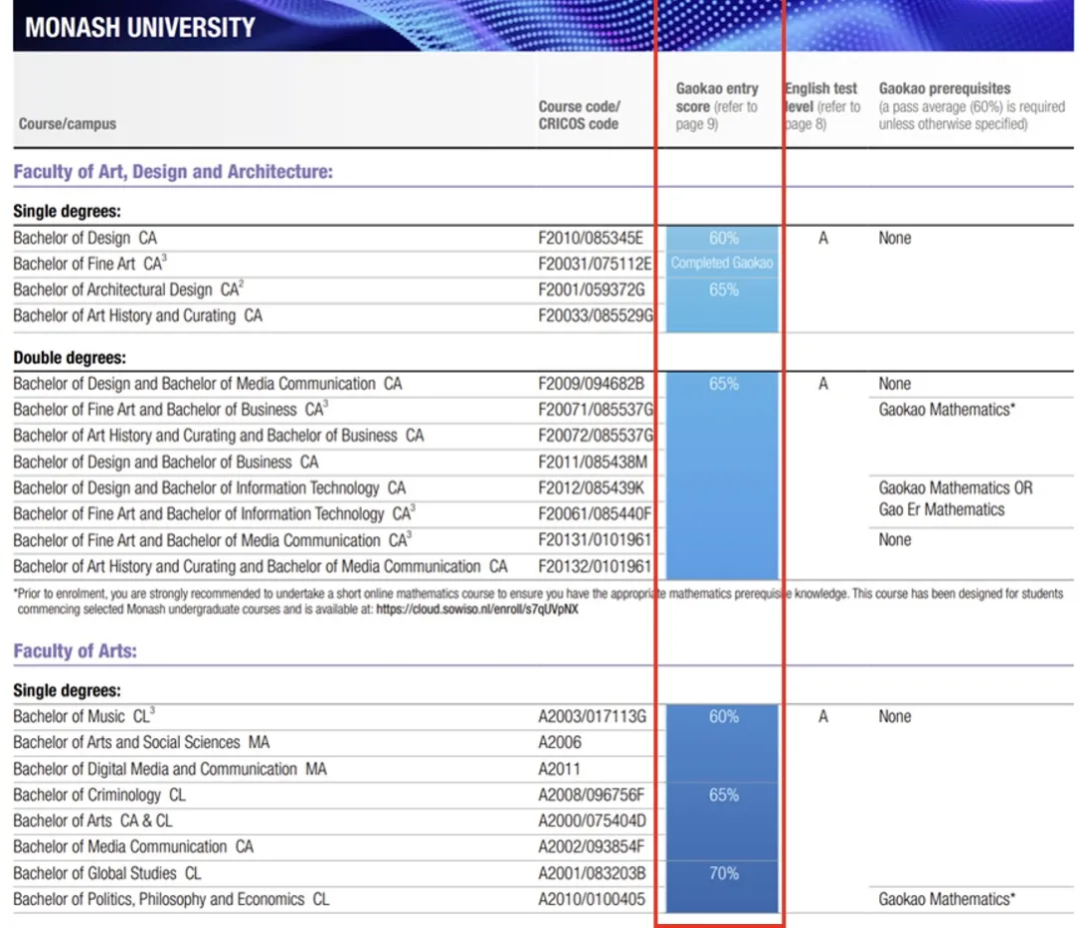Select course code F20031/075112E
1079x928 pixels.
point(594,264)
